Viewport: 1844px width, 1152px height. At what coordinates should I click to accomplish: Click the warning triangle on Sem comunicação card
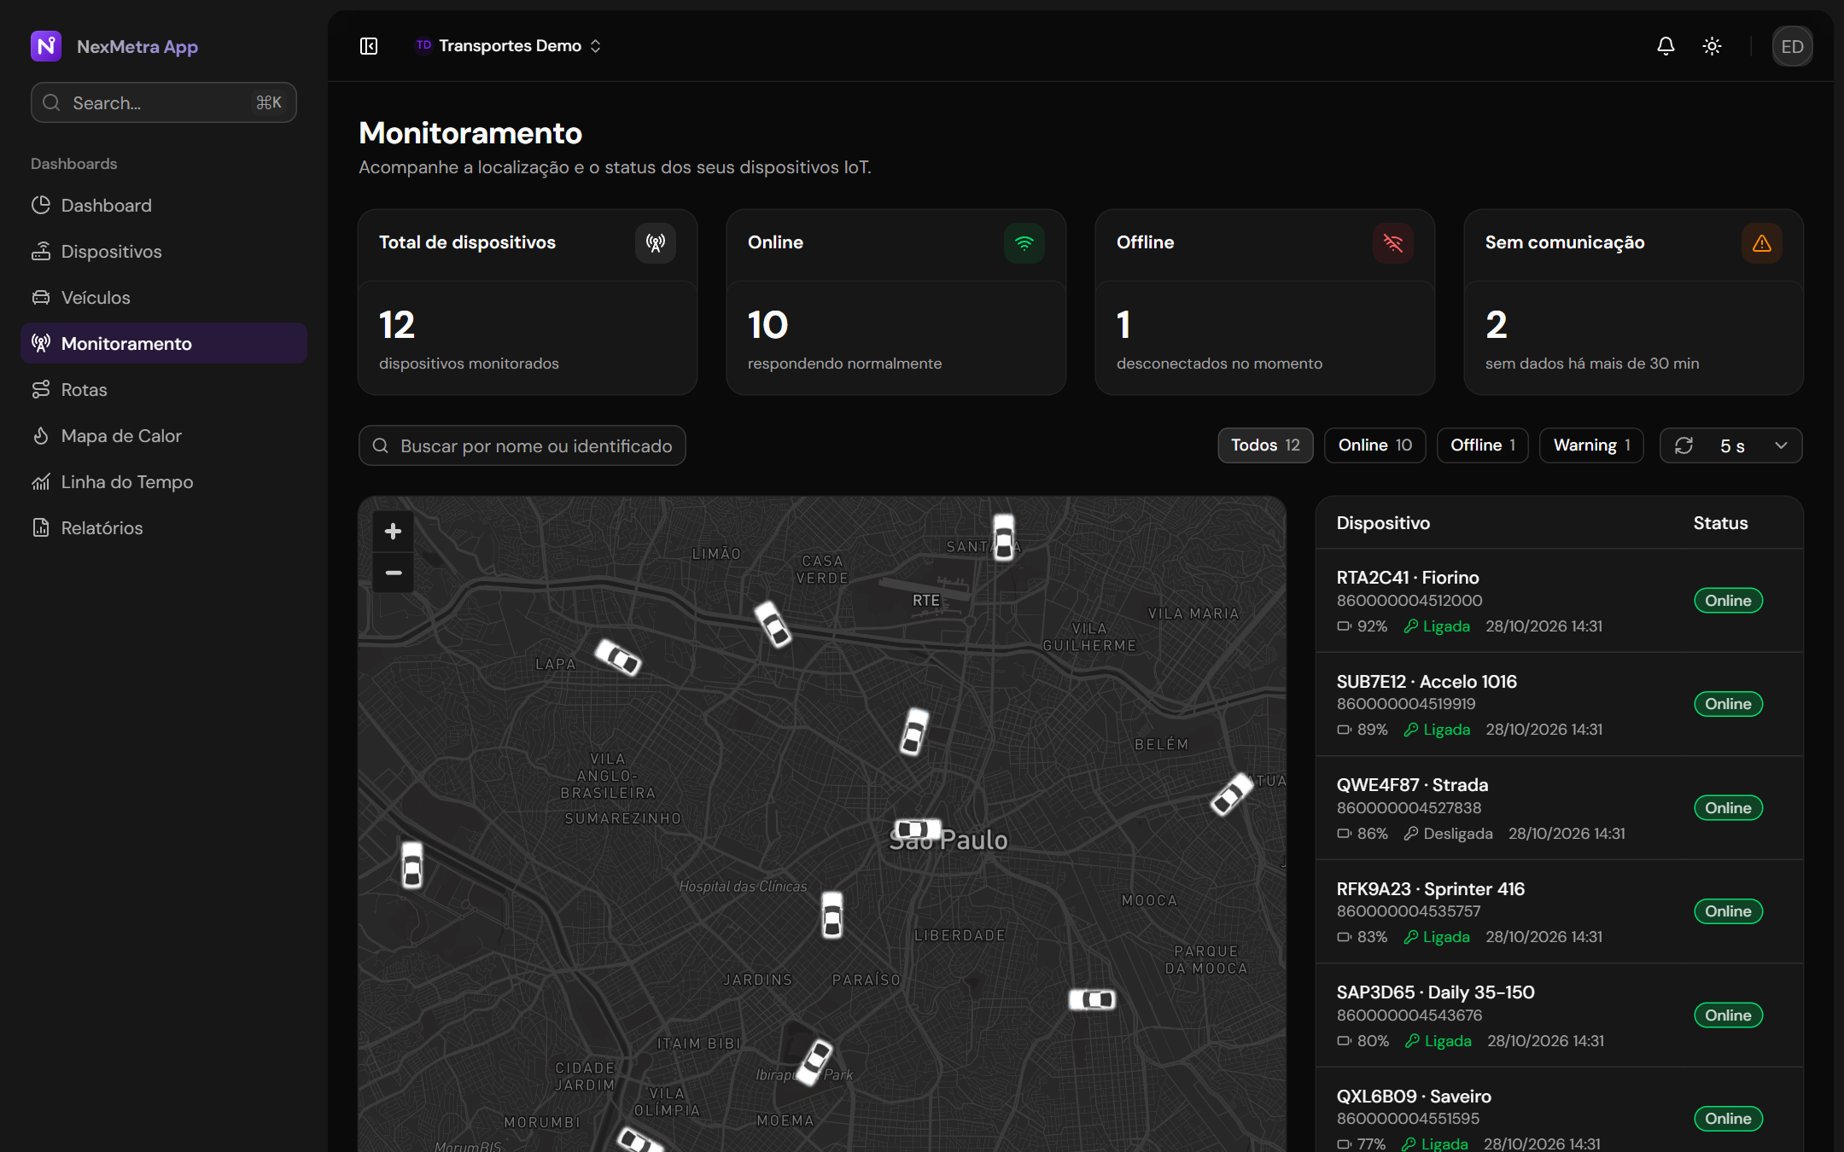tap(1762, 243)
